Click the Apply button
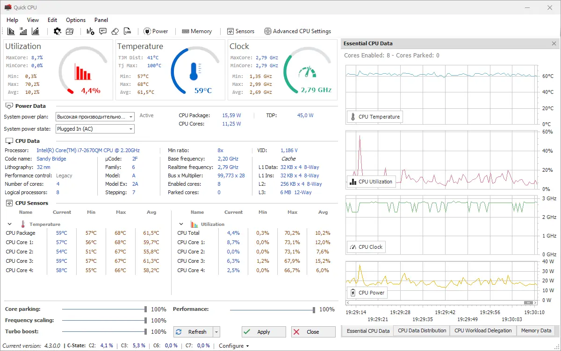561x351 pixels. pyautogui.click(x=264, y=332)
